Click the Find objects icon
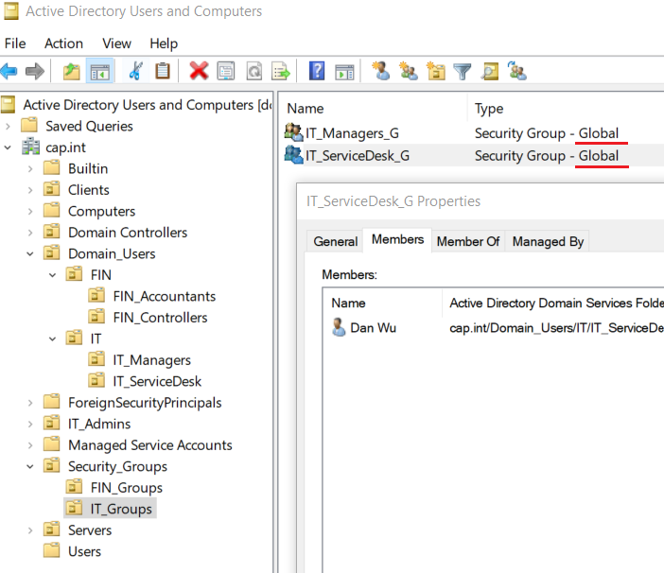The width and height of the screenshot is (664, 573). pos(490,71)
